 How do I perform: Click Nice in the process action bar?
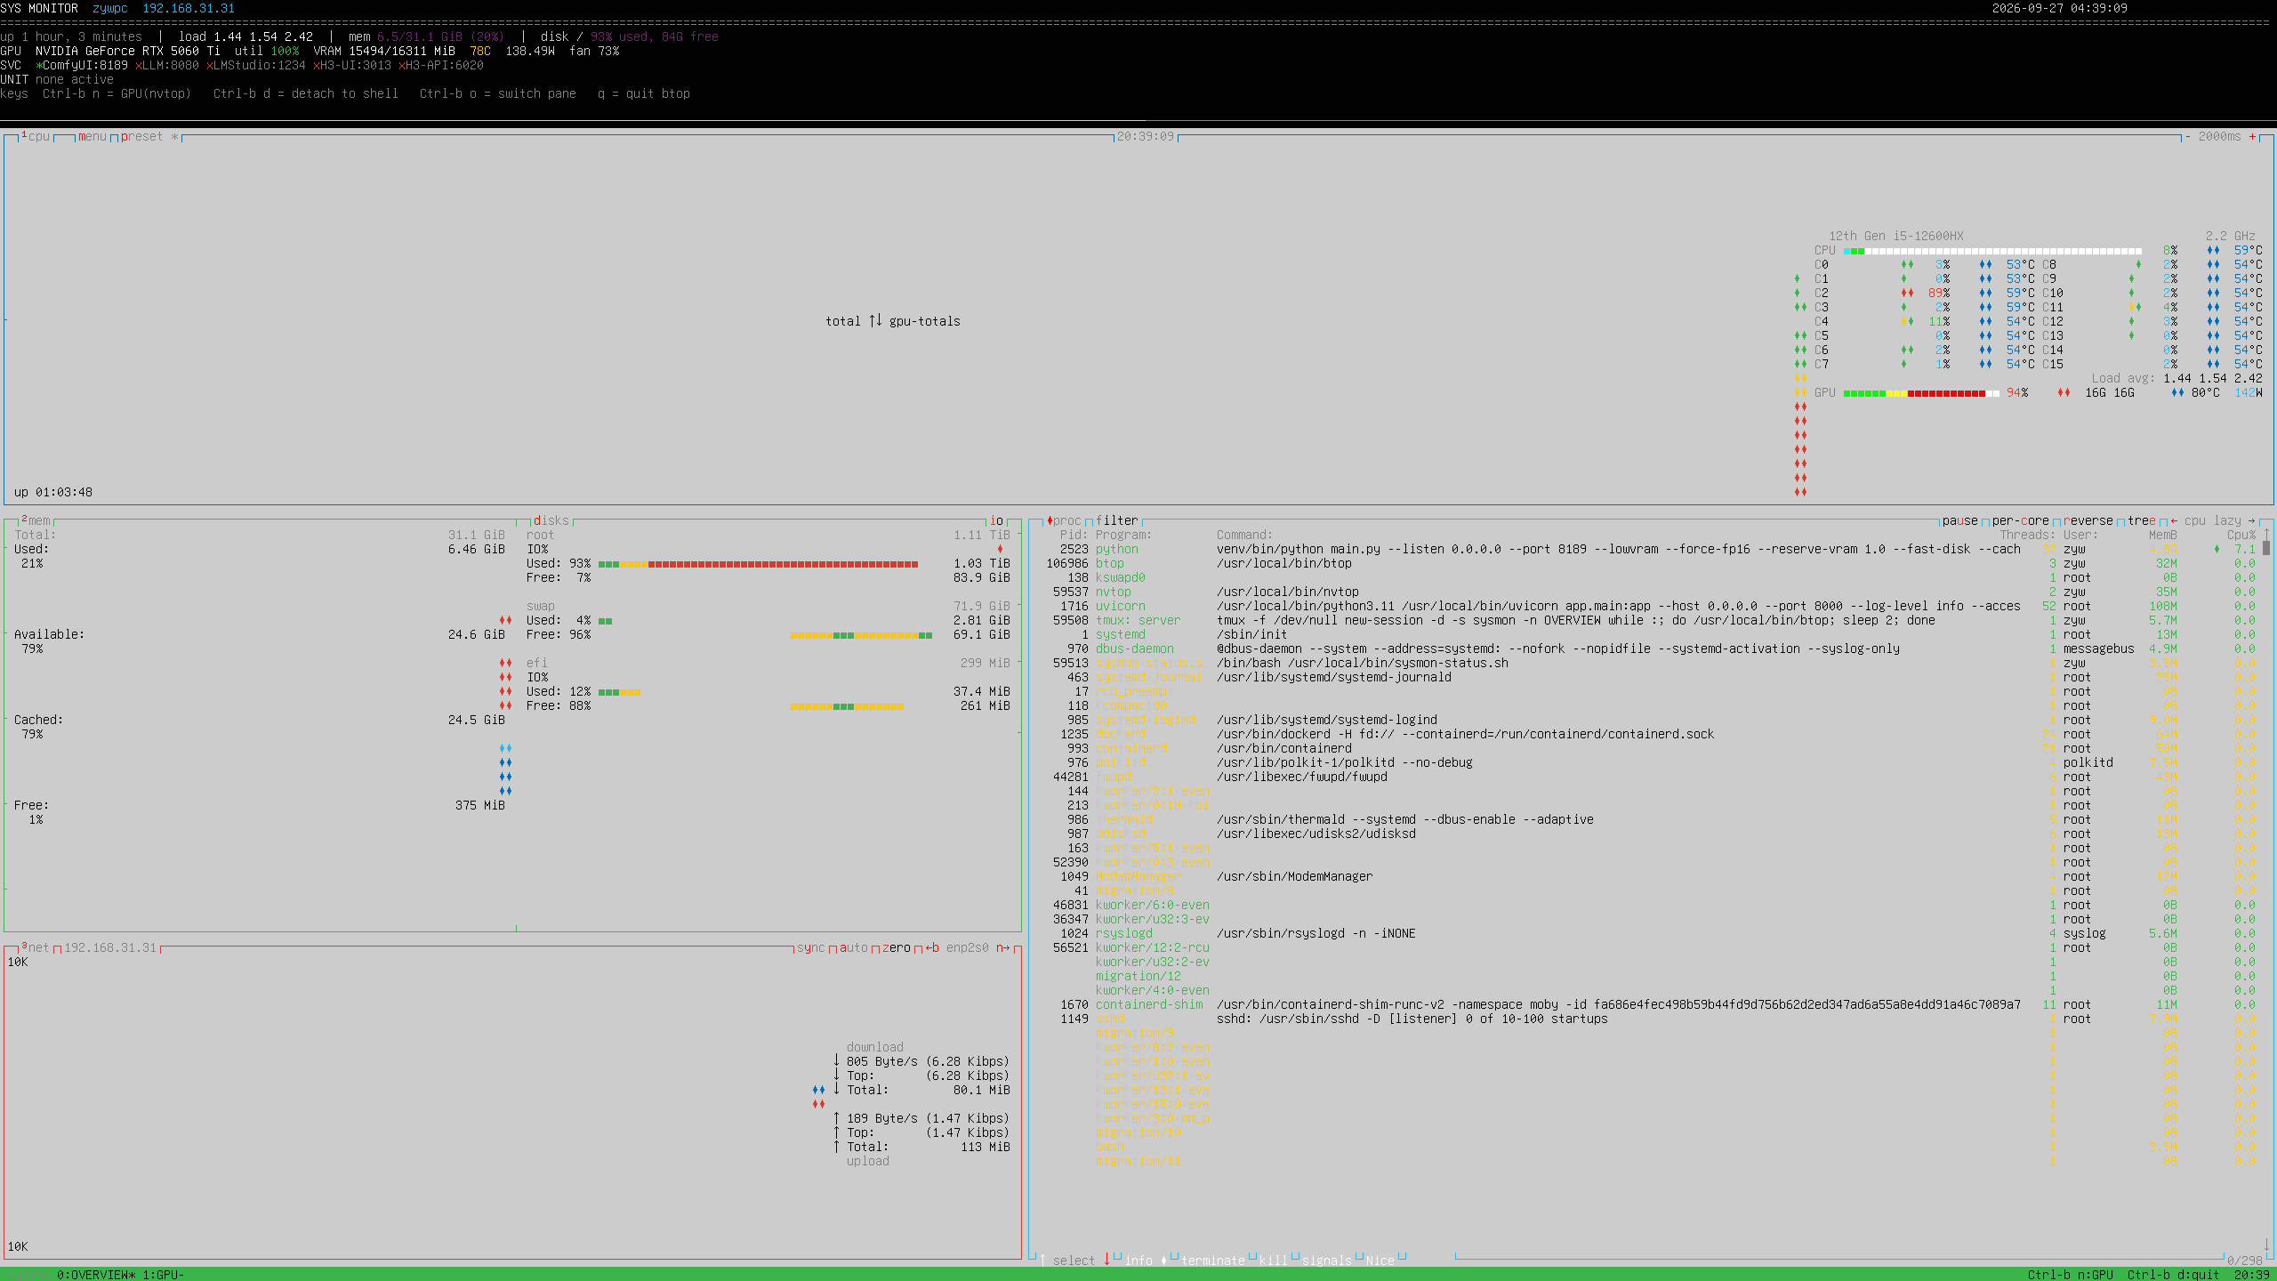click(x=1380, y=1261)
